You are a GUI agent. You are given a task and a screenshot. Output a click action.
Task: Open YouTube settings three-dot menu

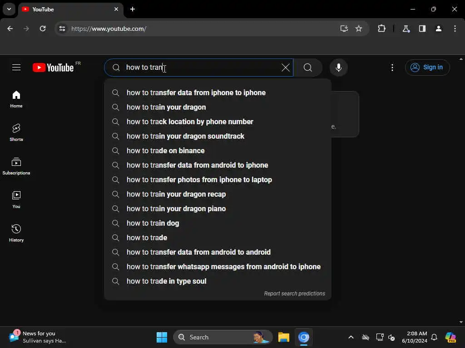(x=392, y=68)
